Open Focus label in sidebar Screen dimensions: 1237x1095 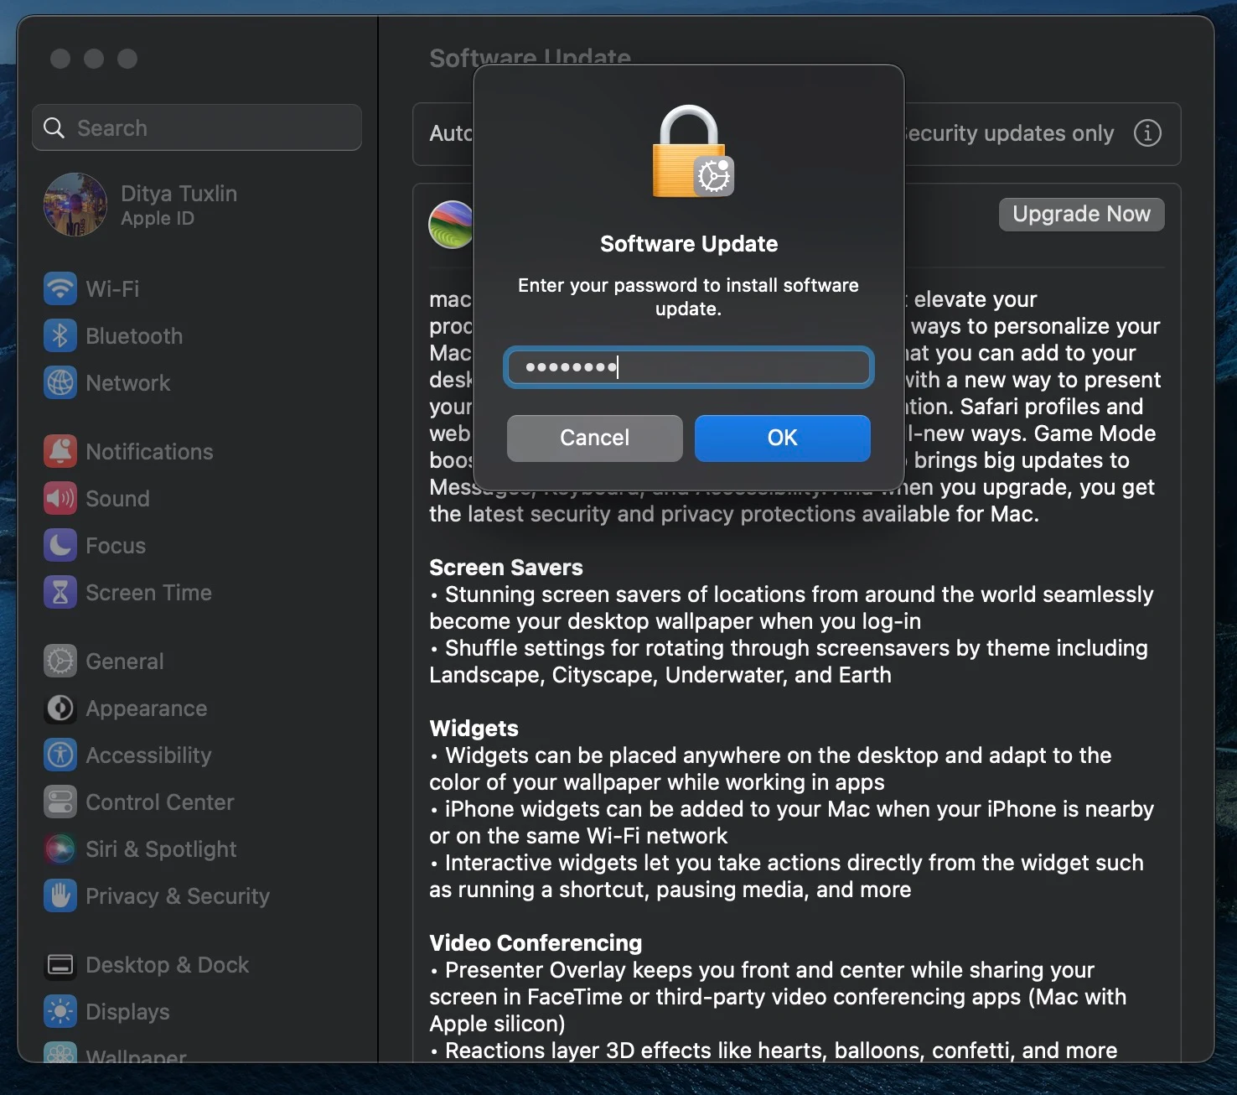click(x=116, y=546)
